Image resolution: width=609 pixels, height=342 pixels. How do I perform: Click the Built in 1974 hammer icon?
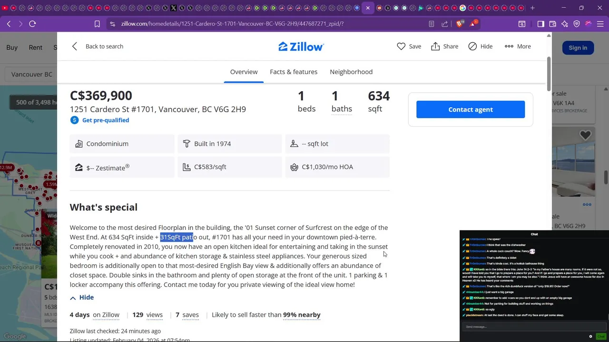[x=187, y=143]
